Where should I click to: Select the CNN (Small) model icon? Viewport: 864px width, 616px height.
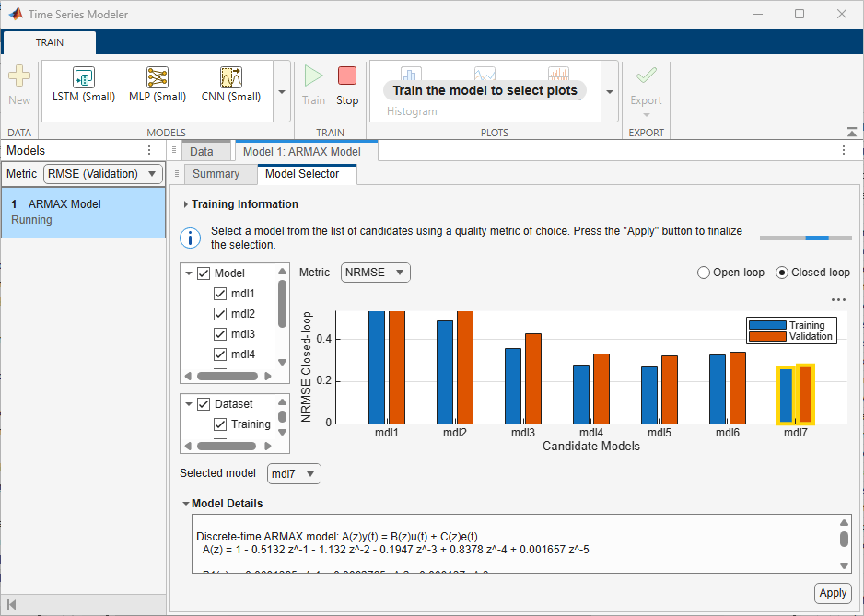(231, 77)
